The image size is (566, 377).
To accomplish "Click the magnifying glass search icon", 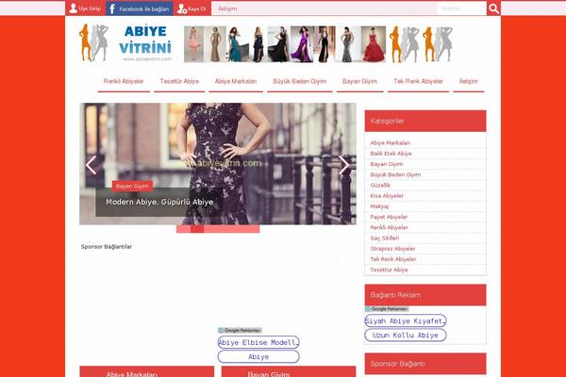I will tap(493, 8).
